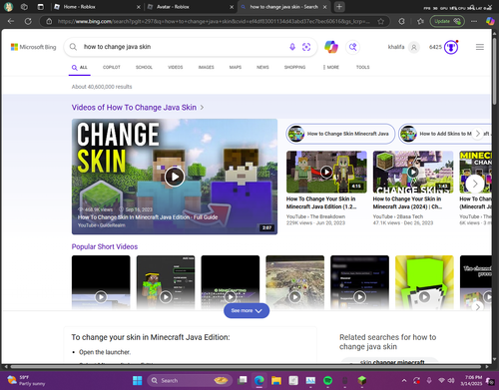
Task: Click the horizontal scrollbar at page bottom
Action: pos(247,367)
